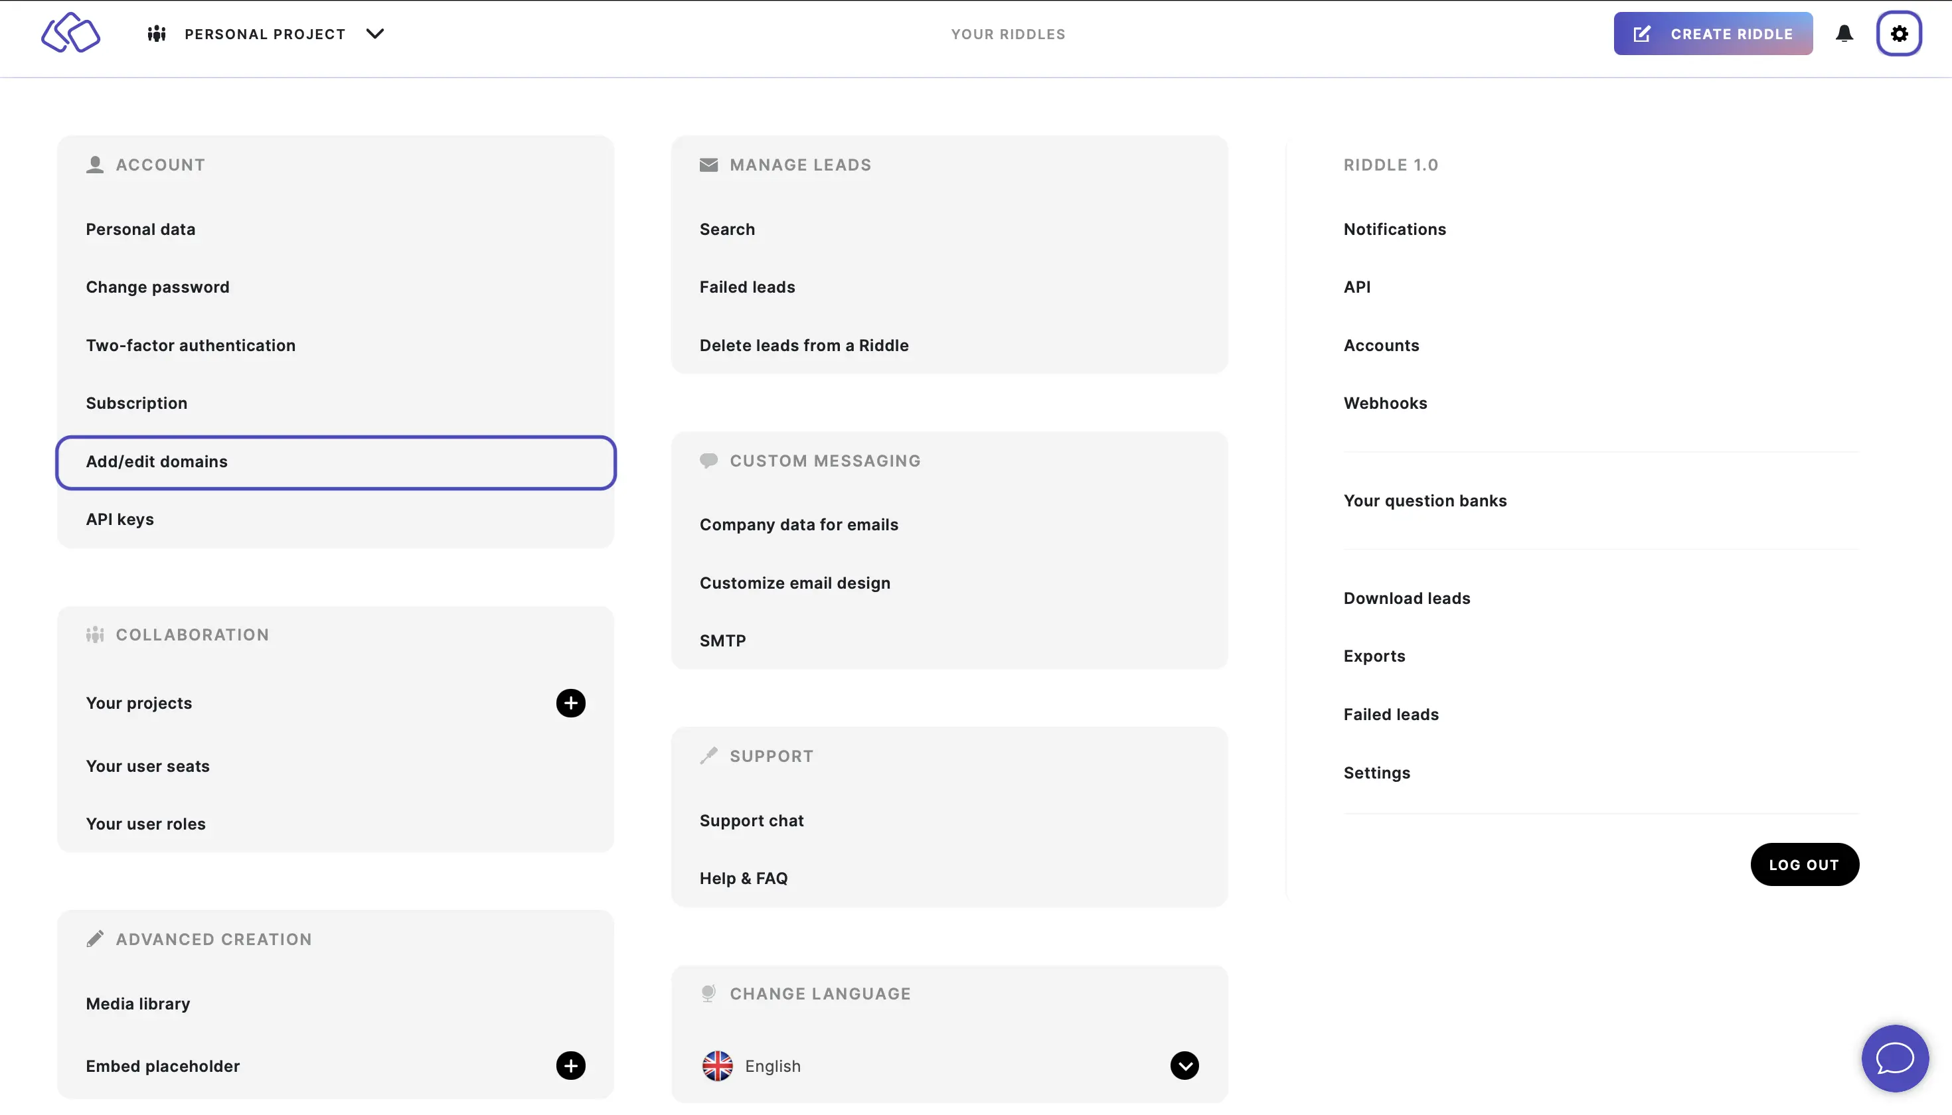Click the Embed placeholder plus button
The image size is (1952, 1115).
pos(571,1067)
